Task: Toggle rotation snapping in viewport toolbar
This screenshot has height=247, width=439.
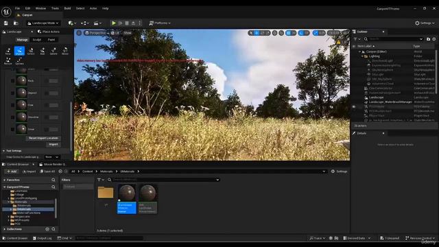Action: tap(302, 33)
